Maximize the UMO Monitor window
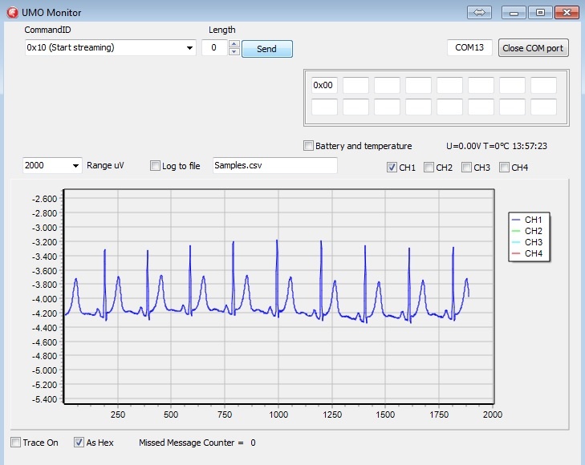Screen dimensions: 585x465 click(x=540, y=13)
